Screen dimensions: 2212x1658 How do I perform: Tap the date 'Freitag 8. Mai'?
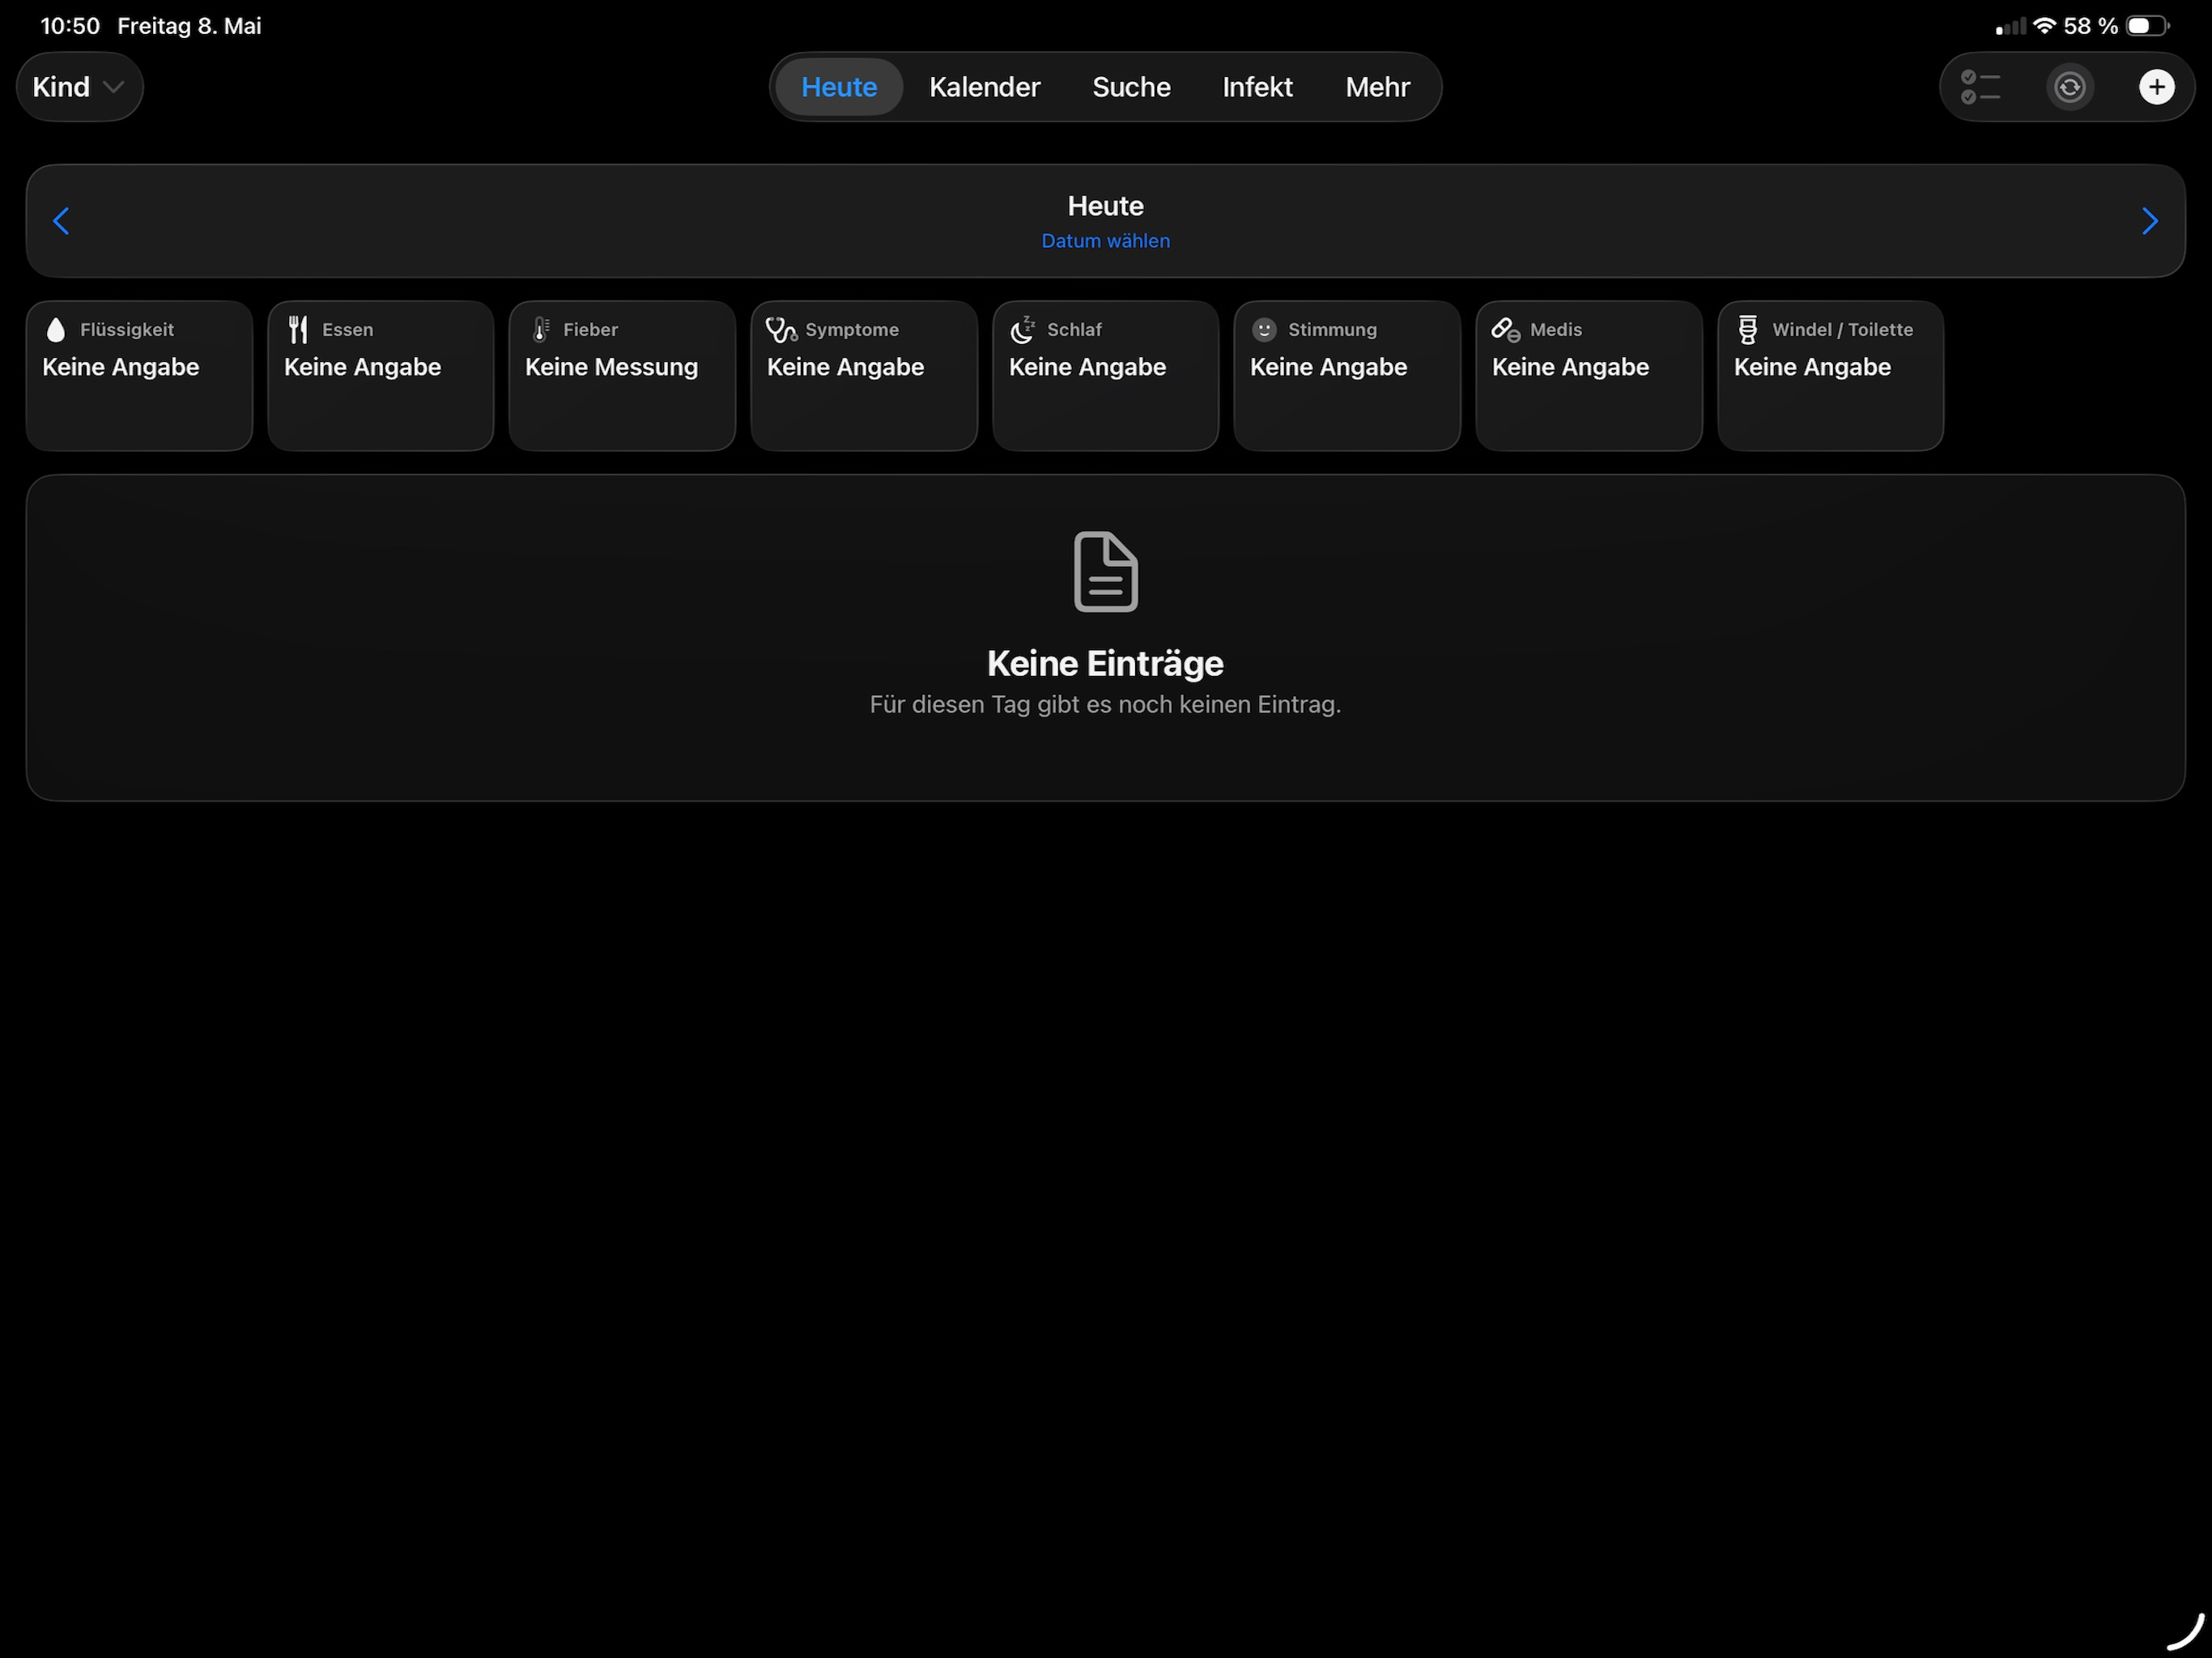tap(189, 26)
